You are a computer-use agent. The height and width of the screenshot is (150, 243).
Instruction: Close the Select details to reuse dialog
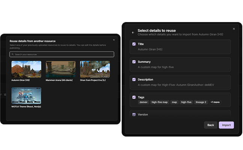pyautogui.click(x=234, y=29)
